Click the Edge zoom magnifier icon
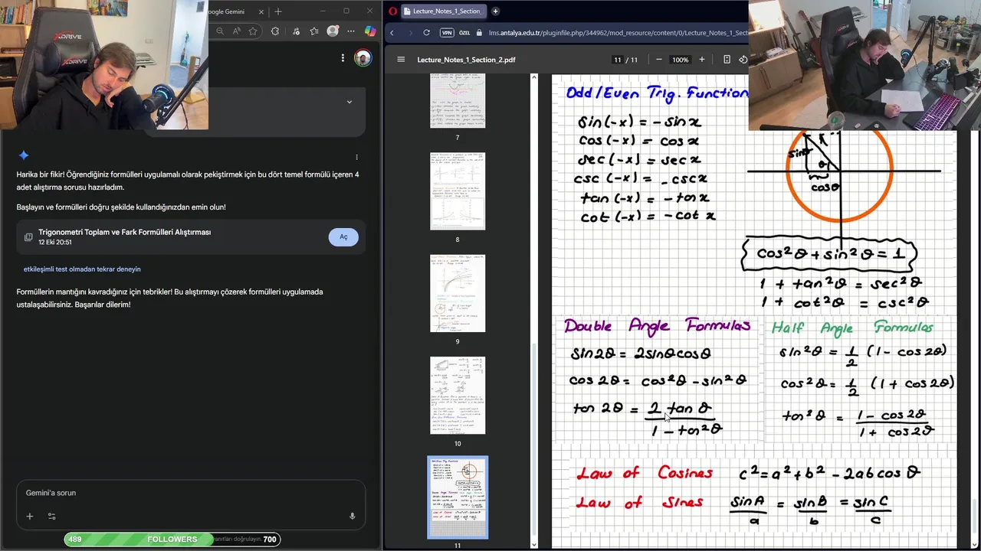The image size is (981, 551). [x=220, y=31]
